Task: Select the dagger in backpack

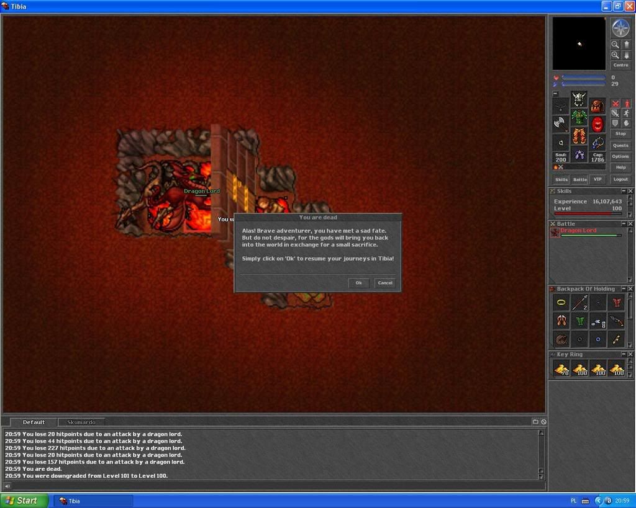Action: pos(617,321)
